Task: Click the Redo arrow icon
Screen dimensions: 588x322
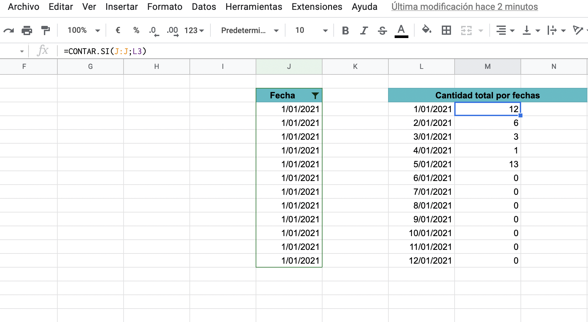Action: pos(9,30)
